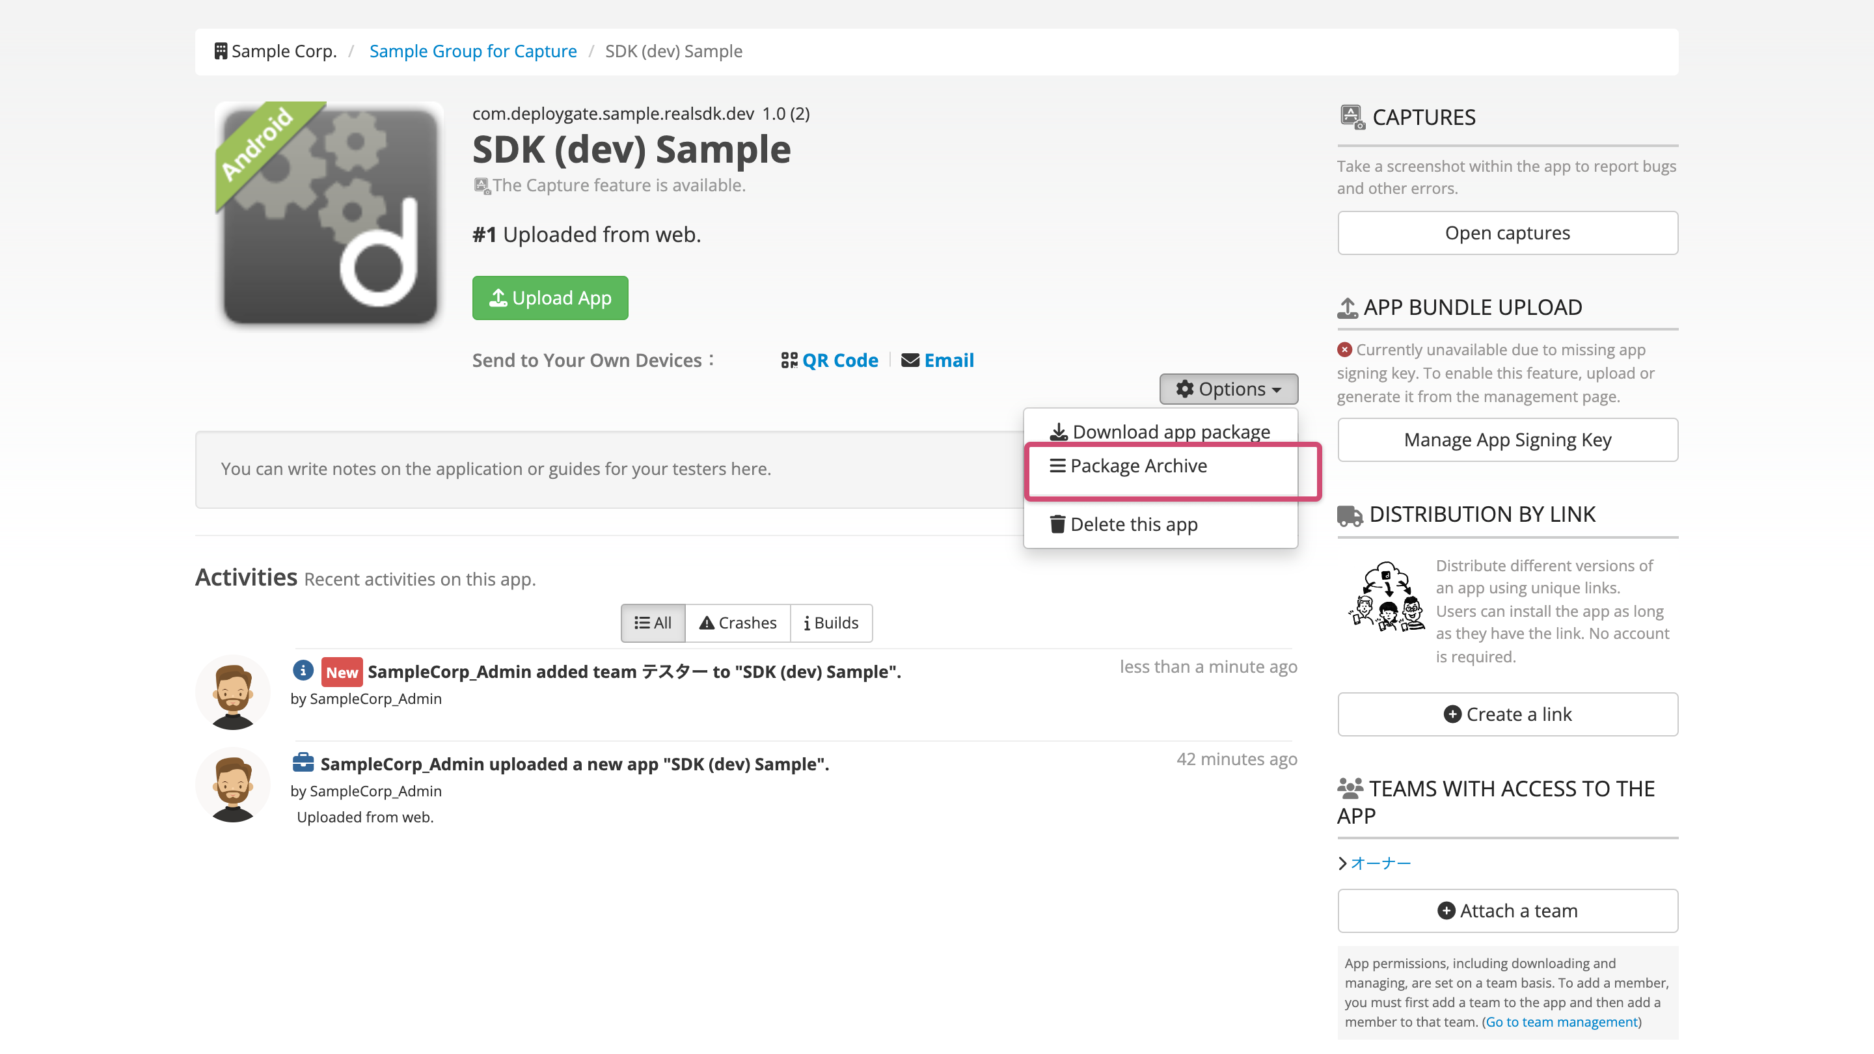Image resolution: width=1874 pixels, height=1054 pixels.
Task: Click Manage App Signing Key
Action: pyautogui.click(x=1506, y=439)
